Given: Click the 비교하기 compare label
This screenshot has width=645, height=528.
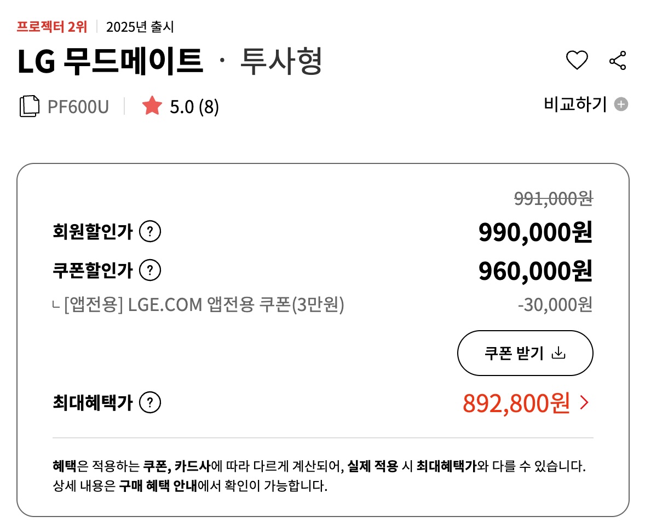Looking at the screenshot, I should 575,104.
